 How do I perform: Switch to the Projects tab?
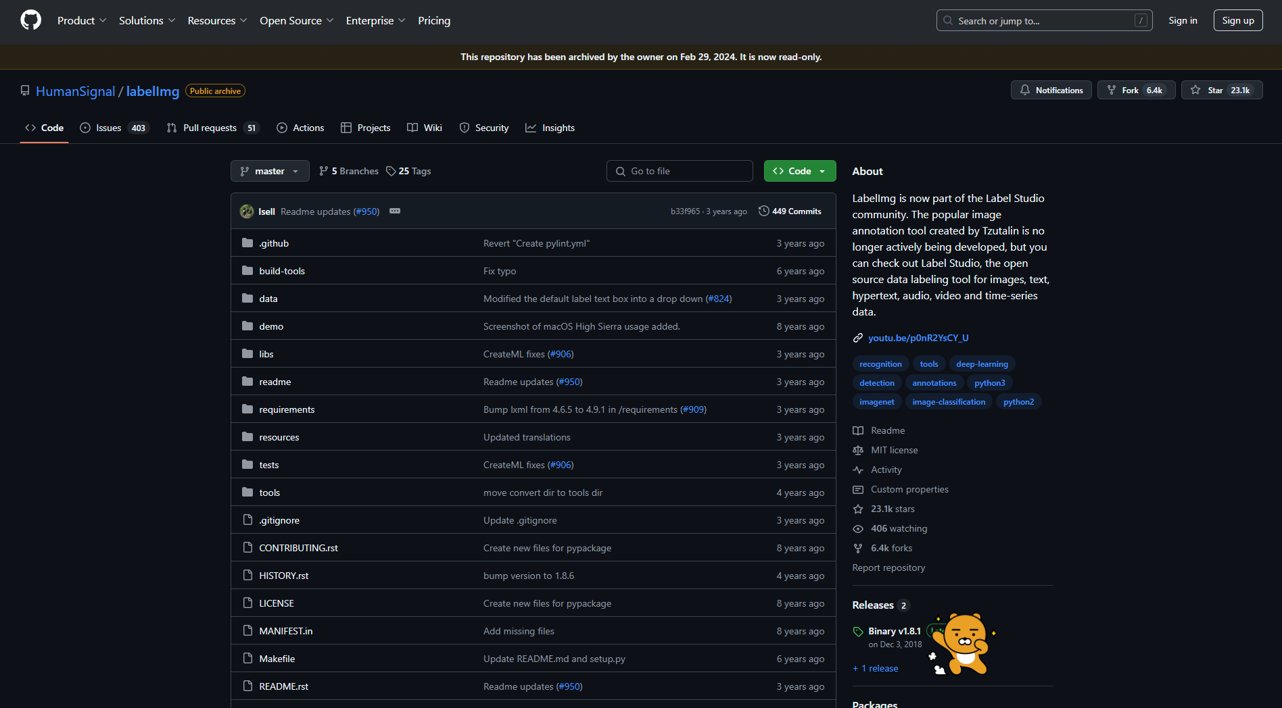366,128
